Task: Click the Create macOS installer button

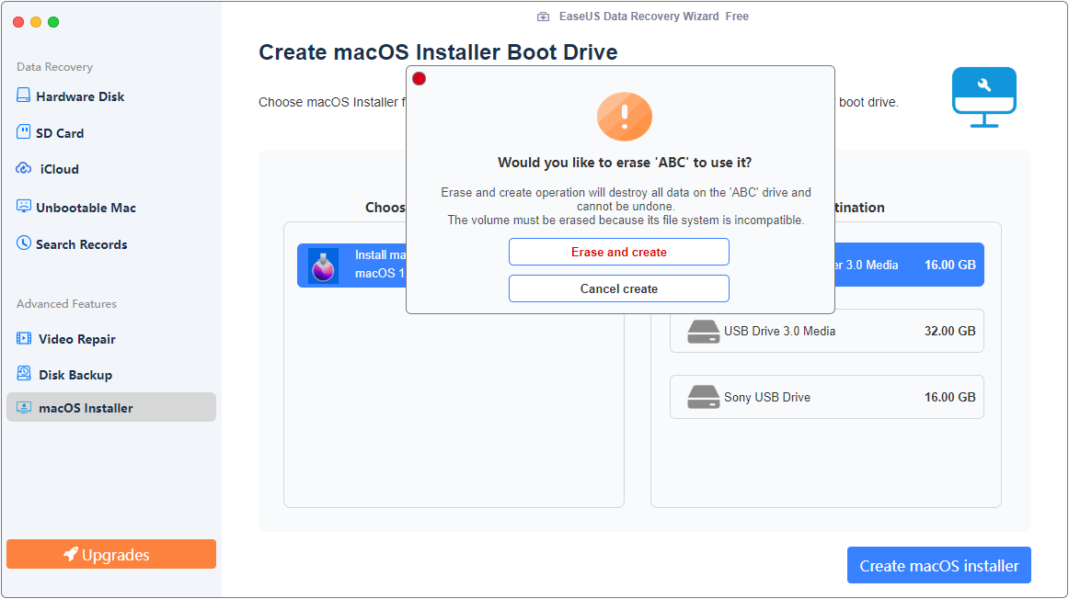Action: [938, 565]
